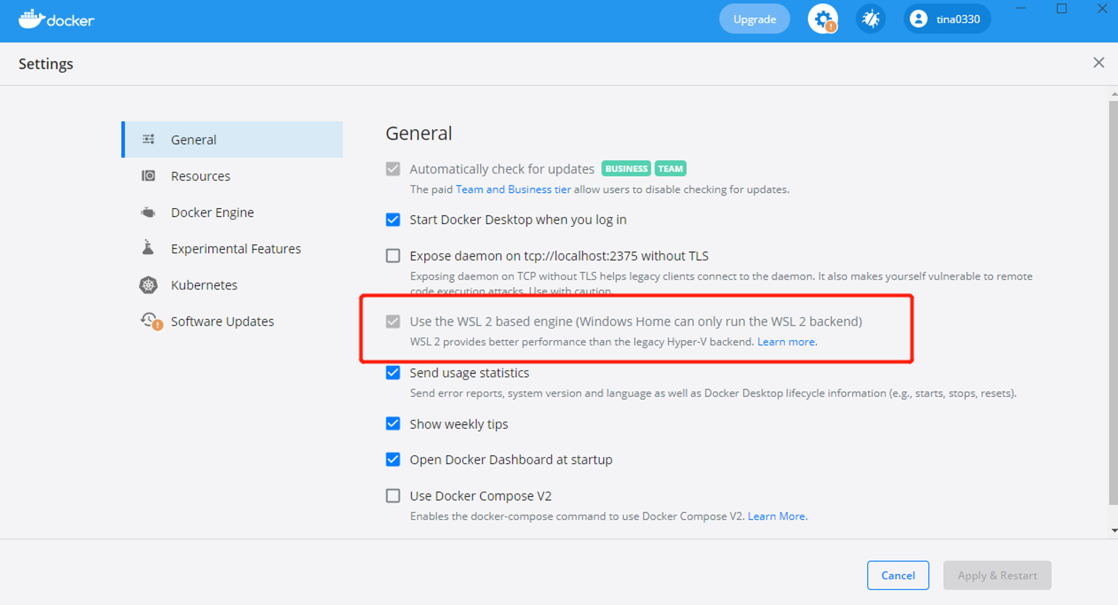The height and width of the screenshot is (605, 1118).
Task: Click the Docker Engine whale icon
Action: [148, 212]
